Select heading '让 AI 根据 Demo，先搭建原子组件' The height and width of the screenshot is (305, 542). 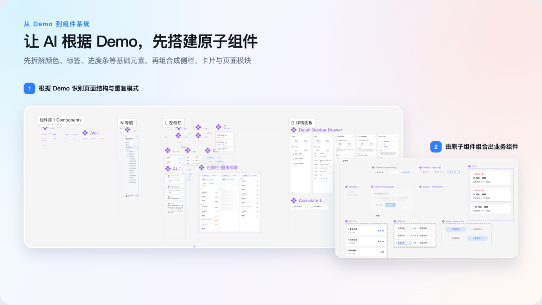click(x=141, y=42)
